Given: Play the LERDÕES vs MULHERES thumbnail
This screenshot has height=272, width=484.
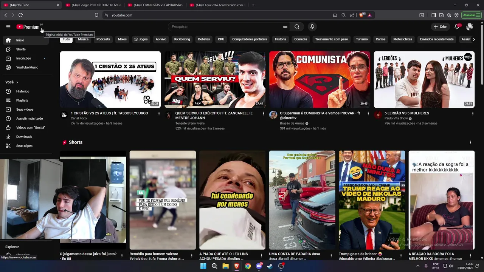Looking at the screenshot, I should [424, 80].
